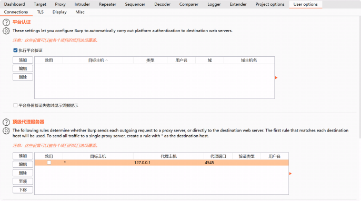Click 域主机名 column header
This screenshot has width=361, height=201.
click(249, 61)
